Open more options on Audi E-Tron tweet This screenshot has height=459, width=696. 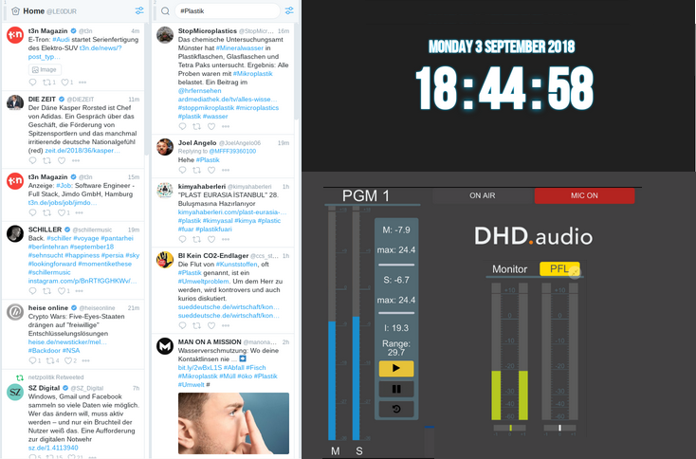coord(82,83)
